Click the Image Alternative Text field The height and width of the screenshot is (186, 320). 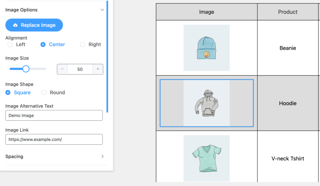[x=54, y=116]
